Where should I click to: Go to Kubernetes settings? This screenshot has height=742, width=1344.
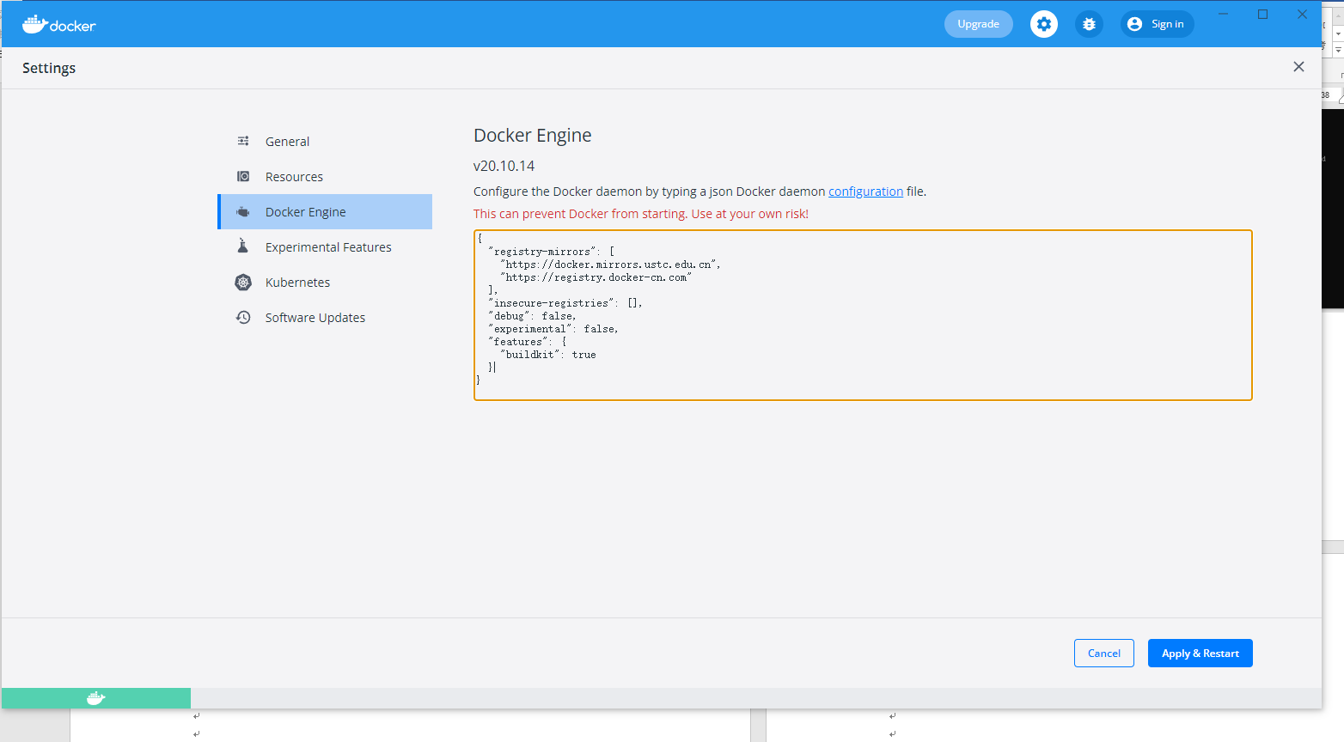tap(297, 283)
